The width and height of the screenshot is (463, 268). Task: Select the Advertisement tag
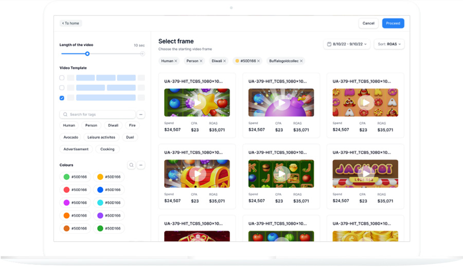76,149
